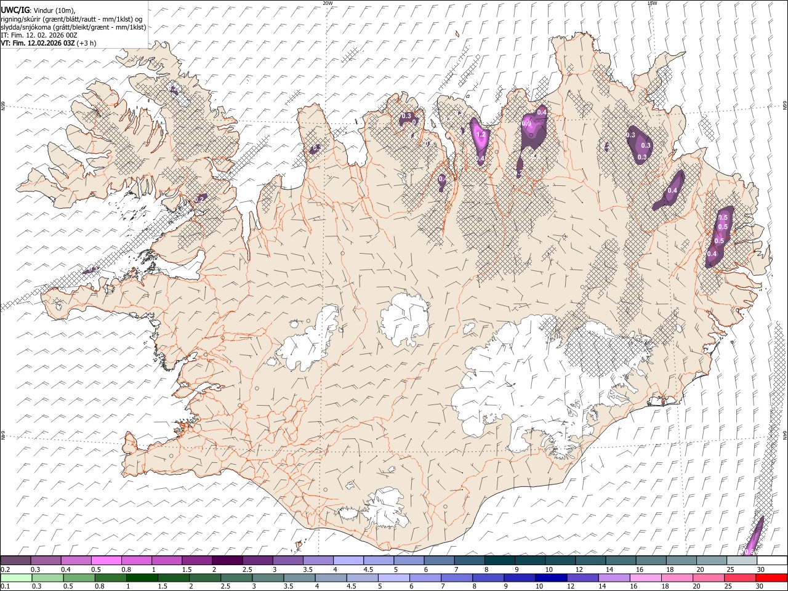This screenshot has height=591, width=788.
Task: Click the 'slydda/snjókoma' legend description line
Action: click(73, 27)
